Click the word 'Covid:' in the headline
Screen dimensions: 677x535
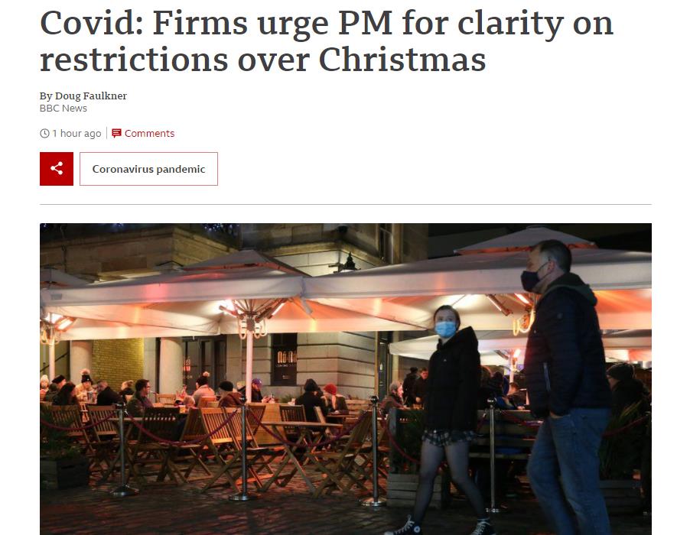92,22
